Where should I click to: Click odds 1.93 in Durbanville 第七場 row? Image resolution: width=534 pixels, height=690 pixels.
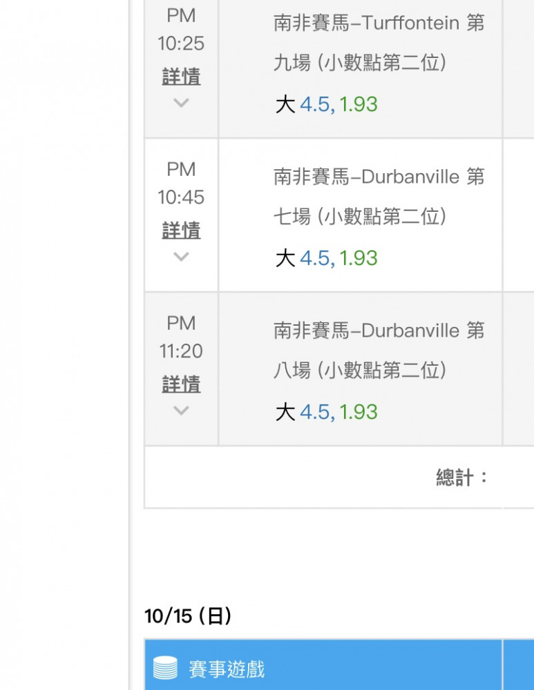[359, 258]
